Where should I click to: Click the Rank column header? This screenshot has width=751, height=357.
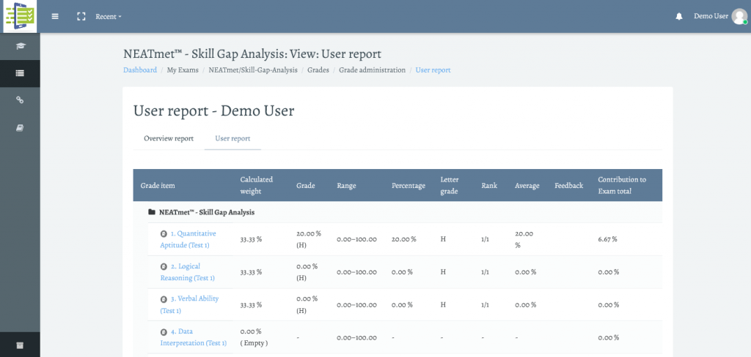[489, 185]
